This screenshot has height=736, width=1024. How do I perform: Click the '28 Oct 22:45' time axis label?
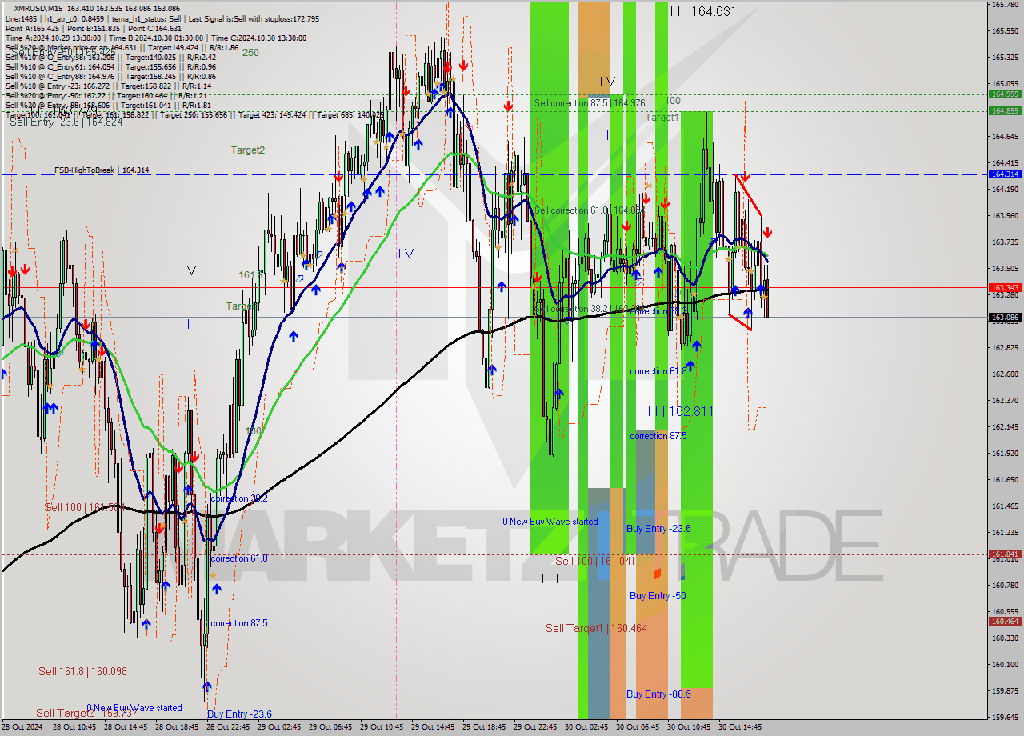click(x=228, y=727)
